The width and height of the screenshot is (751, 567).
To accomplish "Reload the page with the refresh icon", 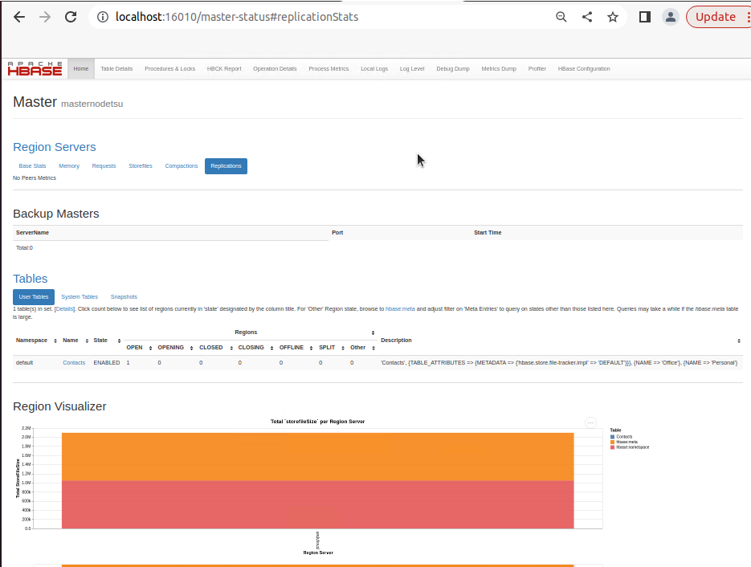I will (x=70, y=16).
